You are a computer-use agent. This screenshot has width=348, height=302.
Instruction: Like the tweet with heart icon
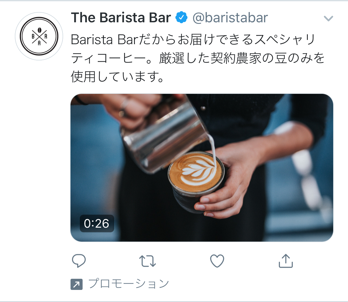click(217, 261)
